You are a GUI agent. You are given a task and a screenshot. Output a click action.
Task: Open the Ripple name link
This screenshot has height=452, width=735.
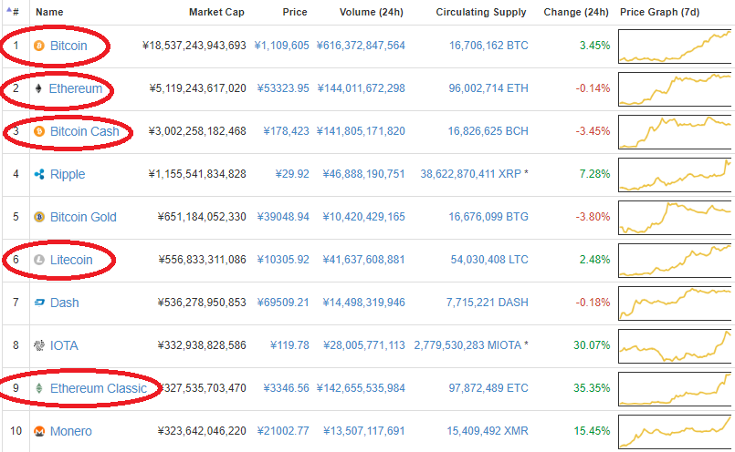pos(68,175)
